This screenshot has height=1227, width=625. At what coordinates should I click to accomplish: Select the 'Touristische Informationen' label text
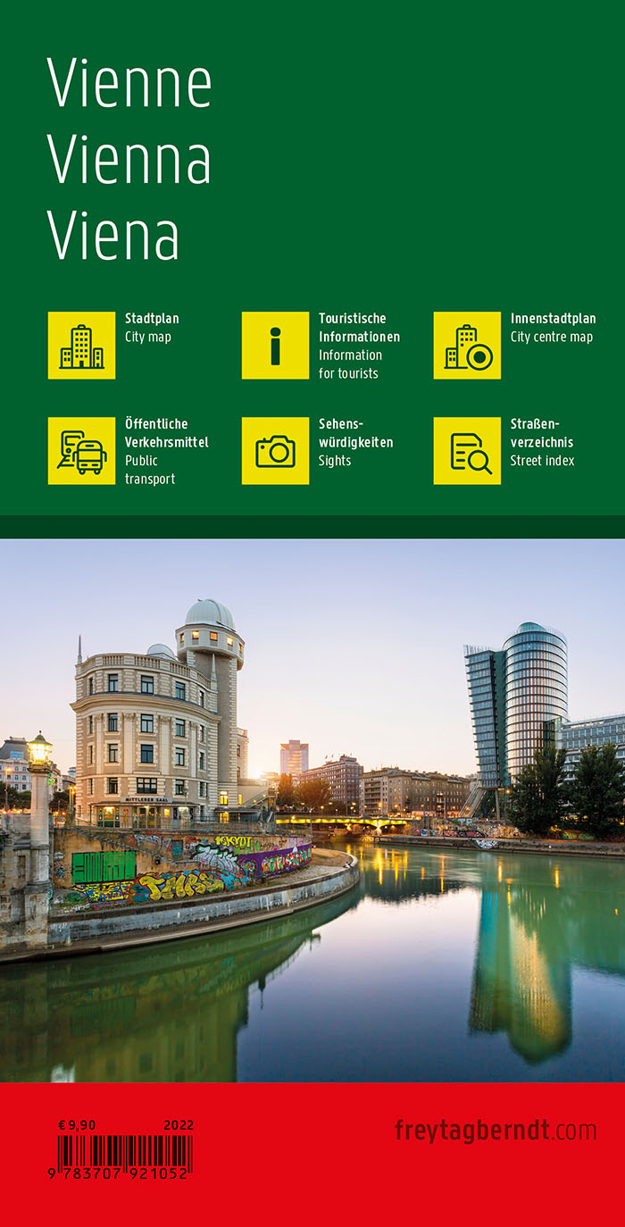pos(359,328)
